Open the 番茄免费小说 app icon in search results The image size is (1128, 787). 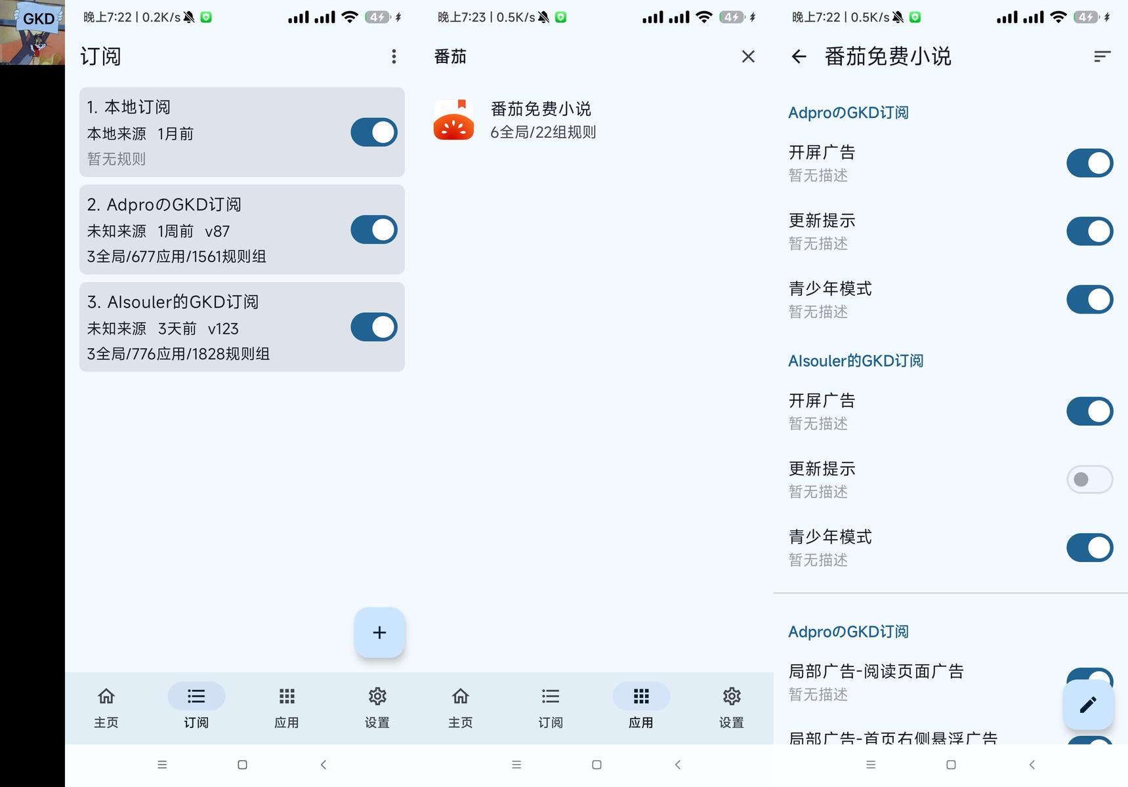click(453, 119)
